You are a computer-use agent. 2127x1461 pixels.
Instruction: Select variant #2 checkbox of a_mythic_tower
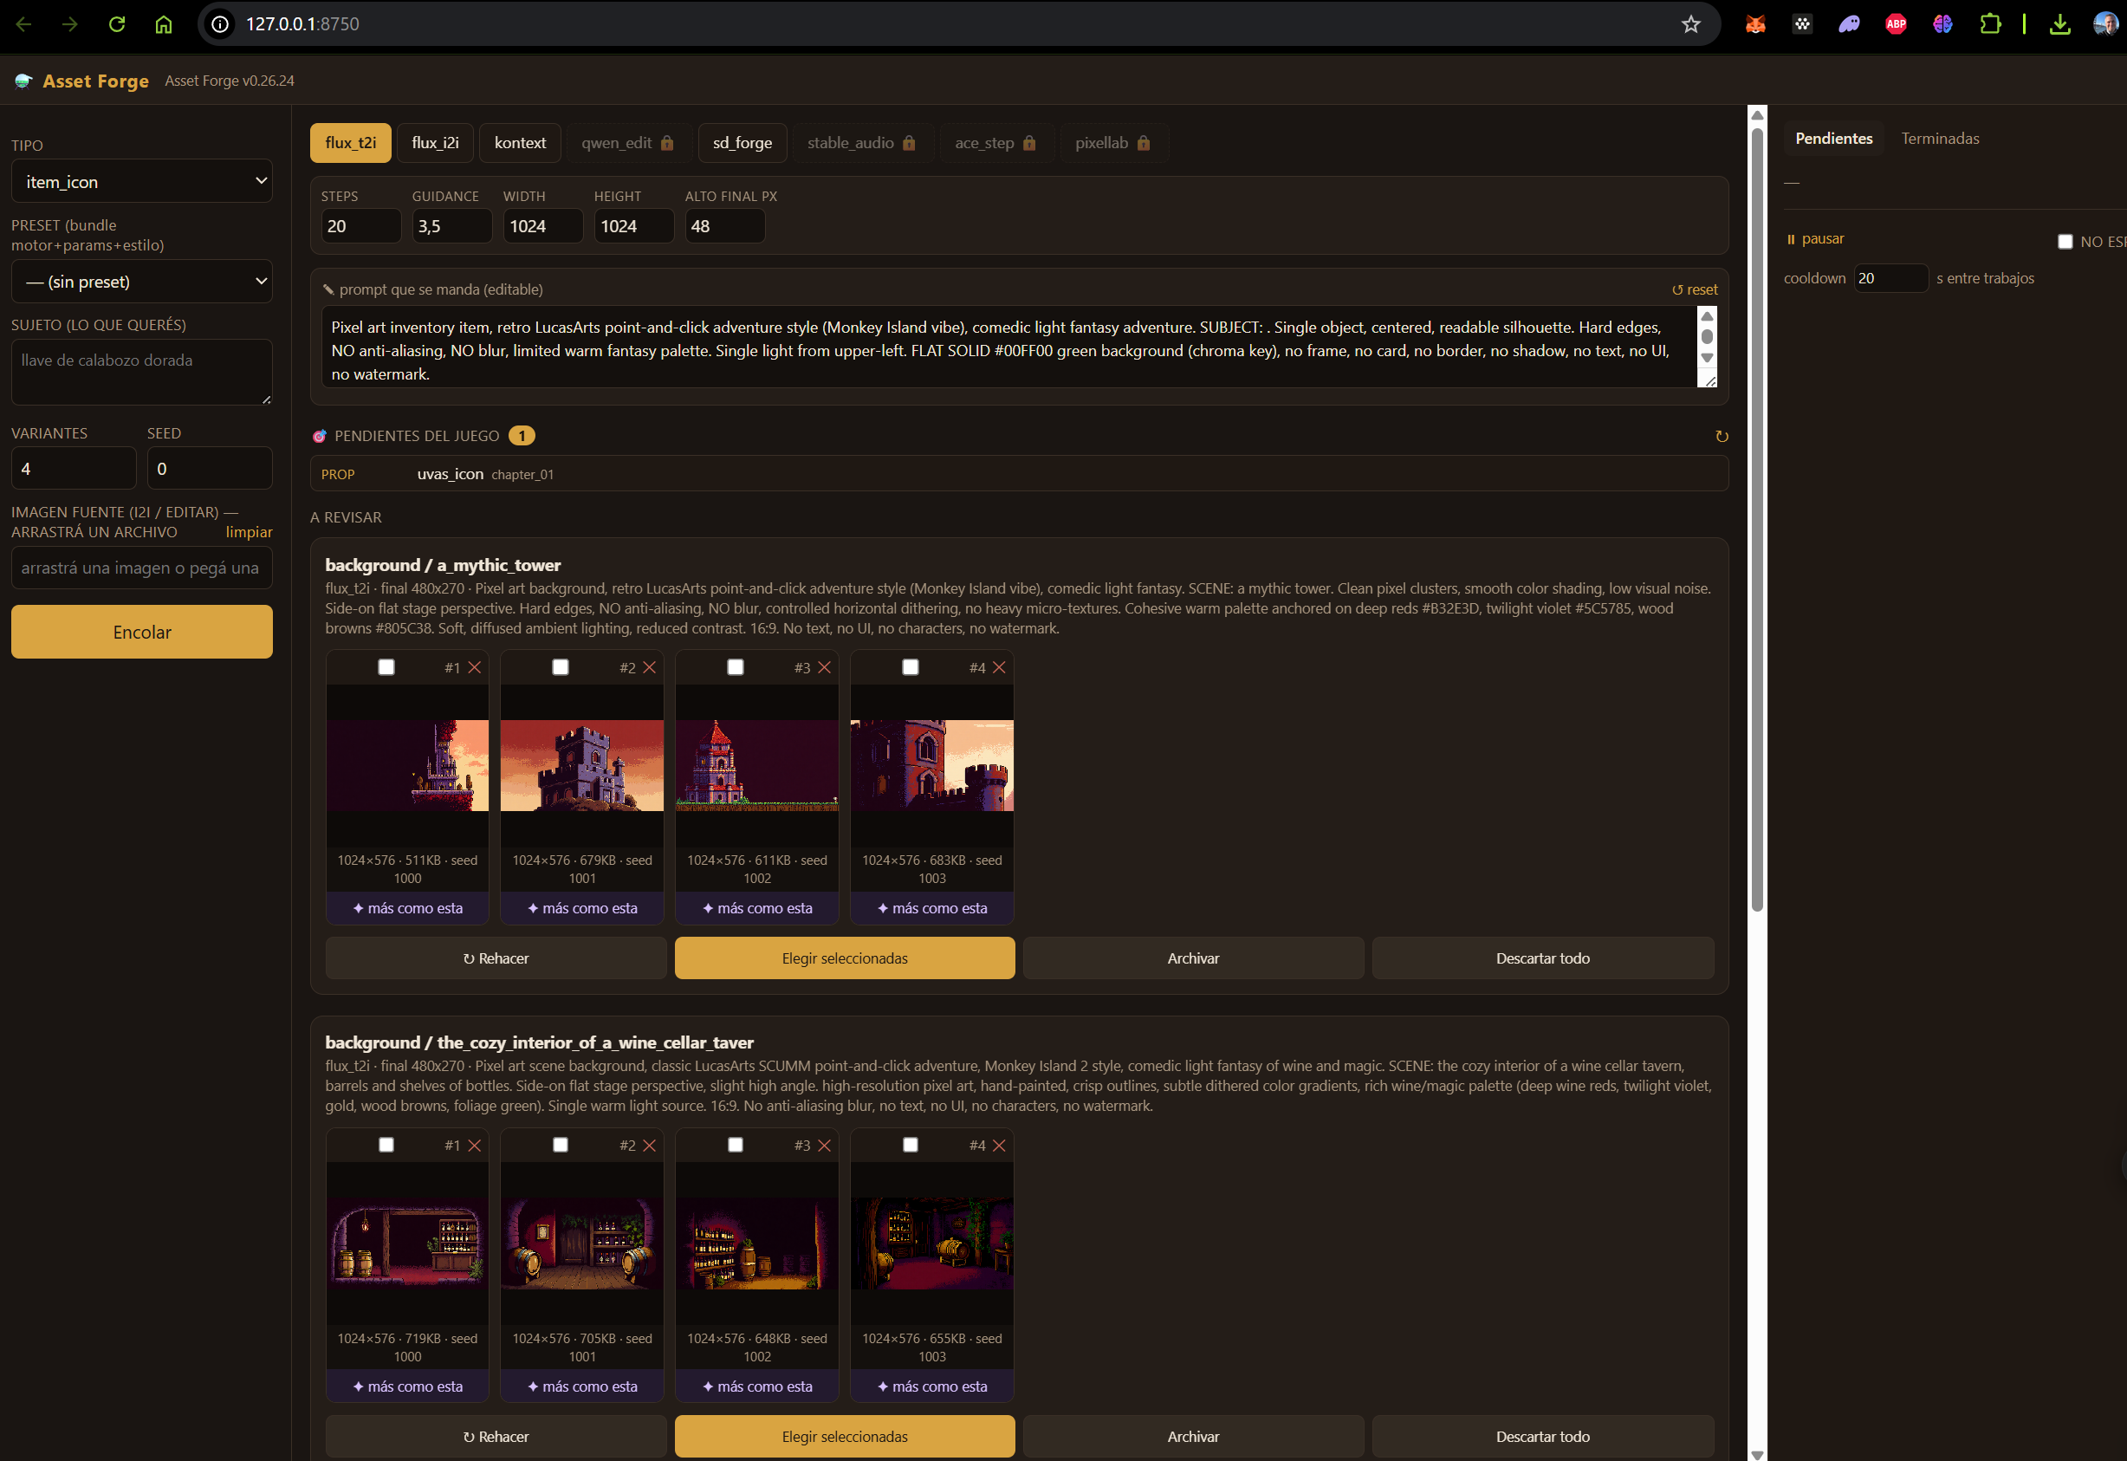coord(561,667)
